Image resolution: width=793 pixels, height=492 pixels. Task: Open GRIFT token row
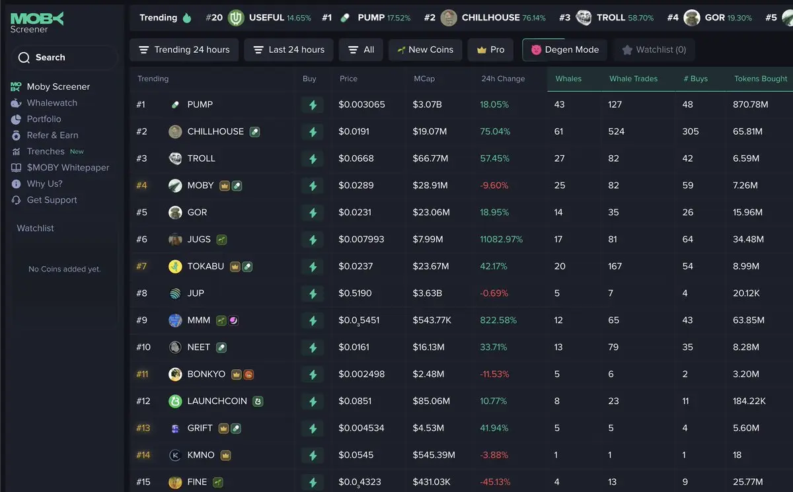click(x=461, y=428)
